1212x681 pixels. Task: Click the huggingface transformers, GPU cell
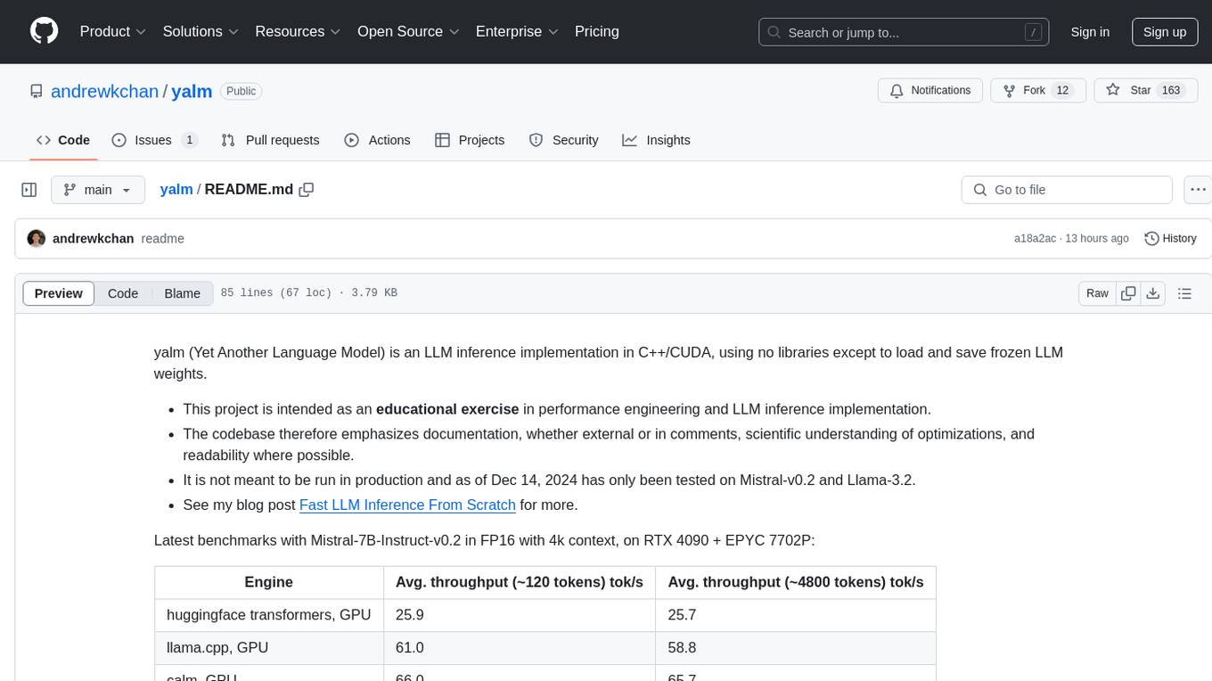point(268,615)
